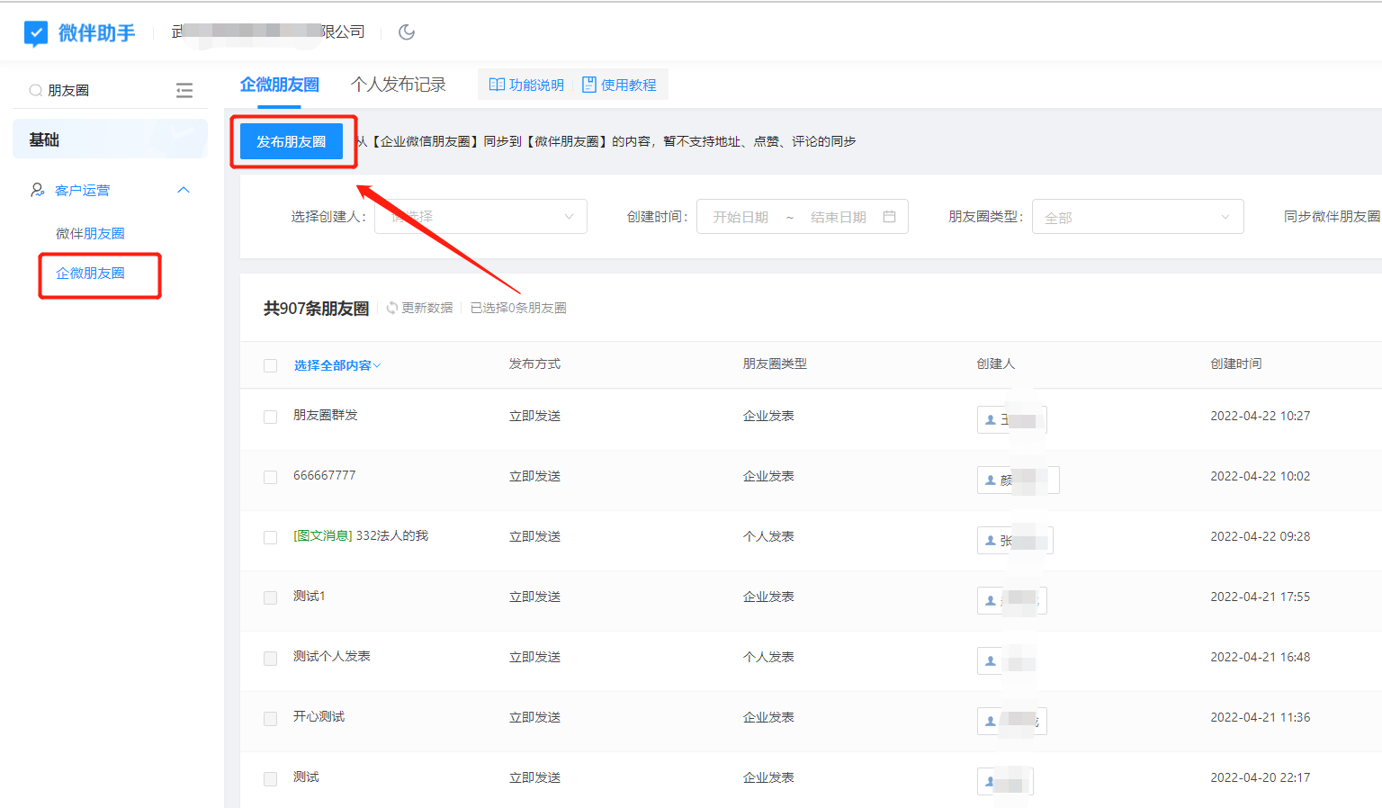
Task: Check the 开心测试 row checkbox
Action: click(x=270, y=718)
